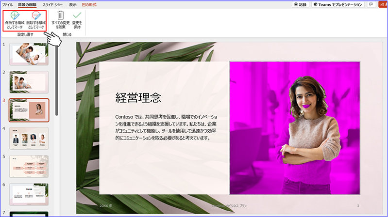Discard all changes with trash icon
The height and width of the screenshot is (217, 388).
(61, 20)
